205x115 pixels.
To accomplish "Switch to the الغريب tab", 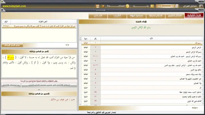I will point(117,16).
